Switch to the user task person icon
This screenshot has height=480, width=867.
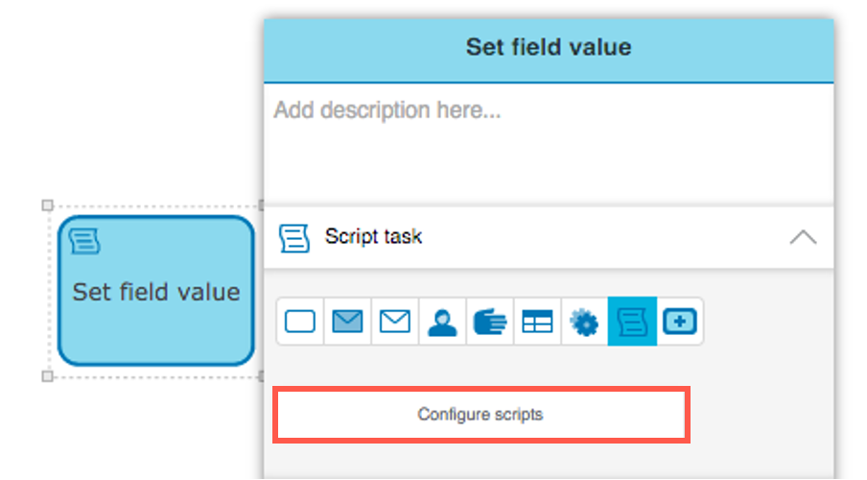point(442,322)
